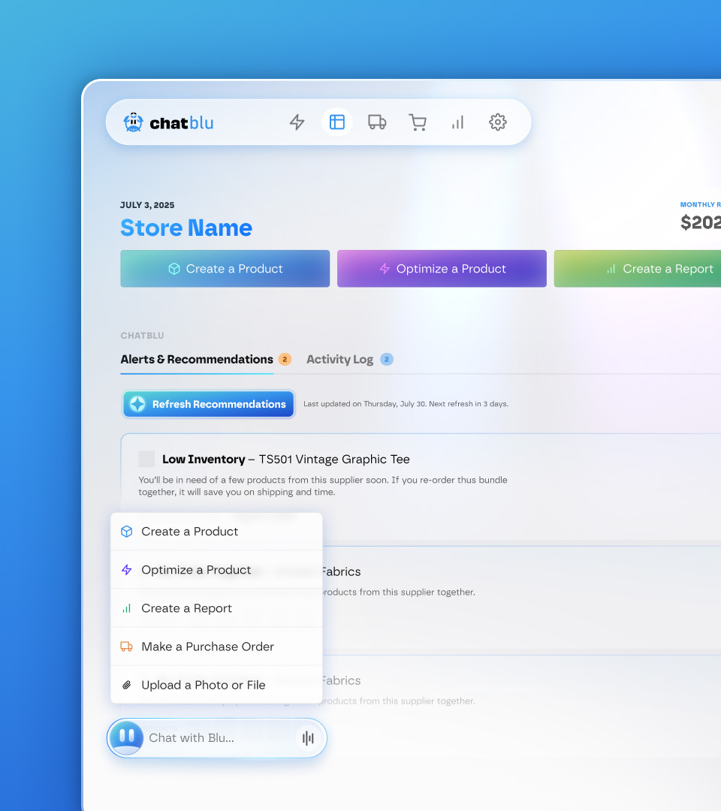Screen dimensions: 721x811
Task: Open the lightning bolt nav icon
Action: pos(297,122)
